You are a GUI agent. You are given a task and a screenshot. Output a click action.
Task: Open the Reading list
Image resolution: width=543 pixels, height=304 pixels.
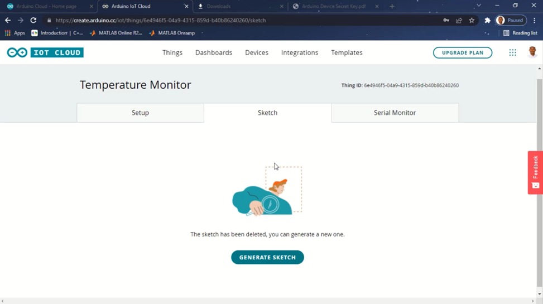tap(520, 33)
